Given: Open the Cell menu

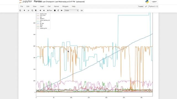Looking at the screenshot, I should coord(49,6).
